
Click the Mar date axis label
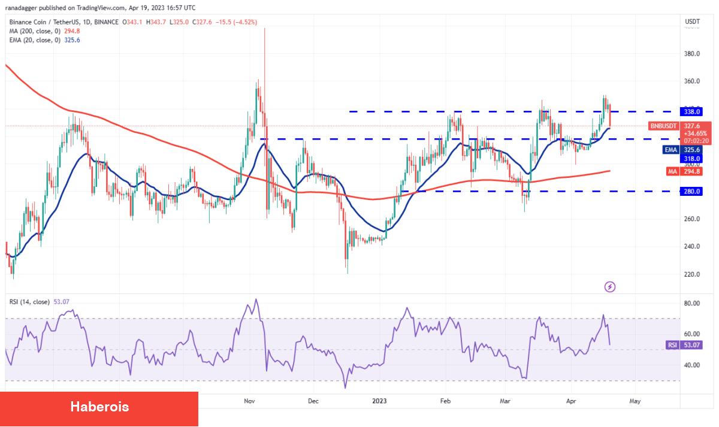point(506,402)
